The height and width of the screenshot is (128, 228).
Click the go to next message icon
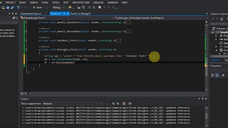pos(118,103)
